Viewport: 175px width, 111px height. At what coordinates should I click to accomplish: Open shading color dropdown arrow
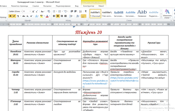point(80,16)
